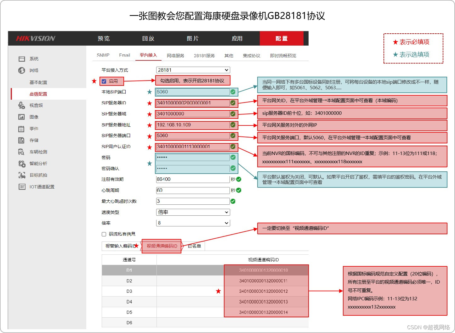Image resolution: width=455 pixels, height=333 pixels.
Task: Click the 系统 sidebar icon
Action: click(21, 59)
